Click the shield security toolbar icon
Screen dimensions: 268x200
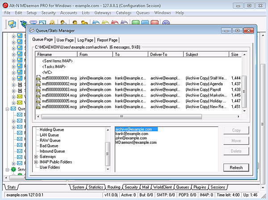[23, 24]
